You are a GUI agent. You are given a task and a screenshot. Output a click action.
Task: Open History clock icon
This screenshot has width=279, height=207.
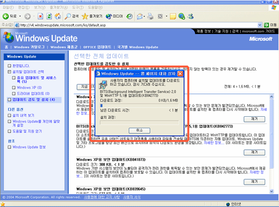click(129, 16)
